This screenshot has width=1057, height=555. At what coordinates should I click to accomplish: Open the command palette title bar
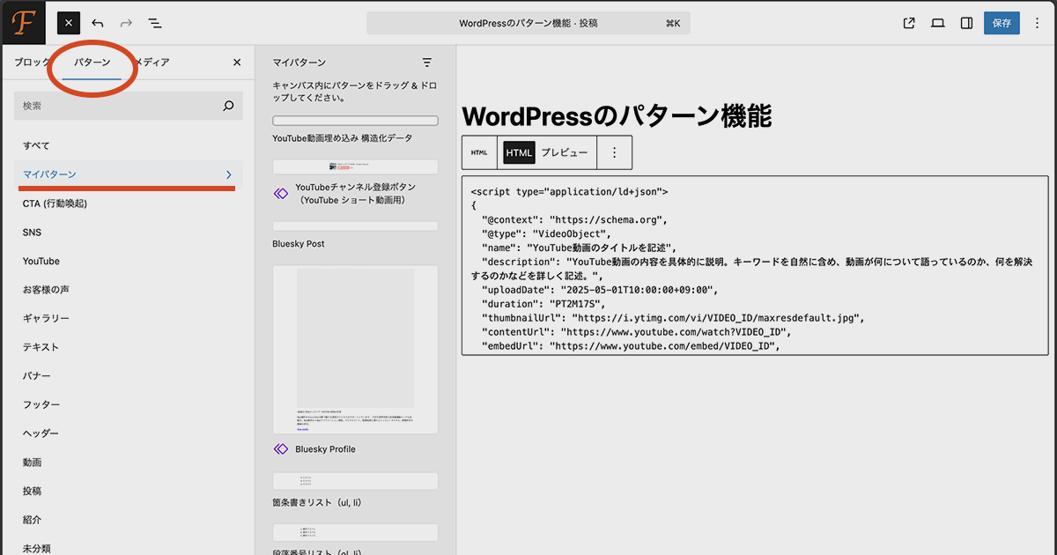pos(528,23)
